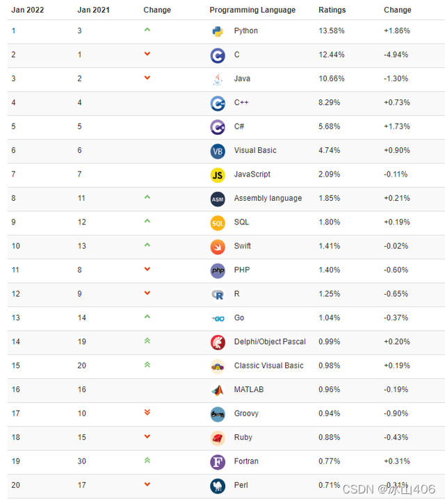
Task: Click the Assembly language ASM icon
Action: click(x=218, y=199)
